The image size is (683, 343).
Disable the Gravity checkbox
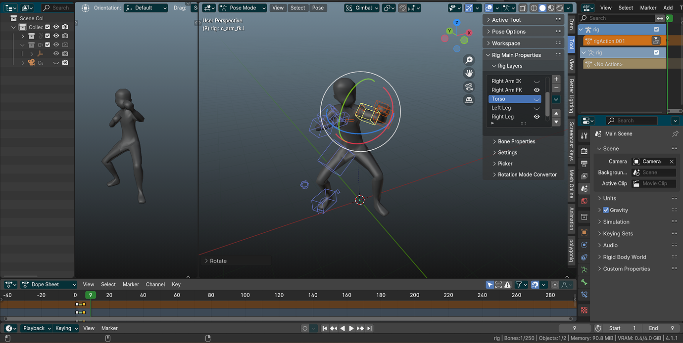(606, 210)
